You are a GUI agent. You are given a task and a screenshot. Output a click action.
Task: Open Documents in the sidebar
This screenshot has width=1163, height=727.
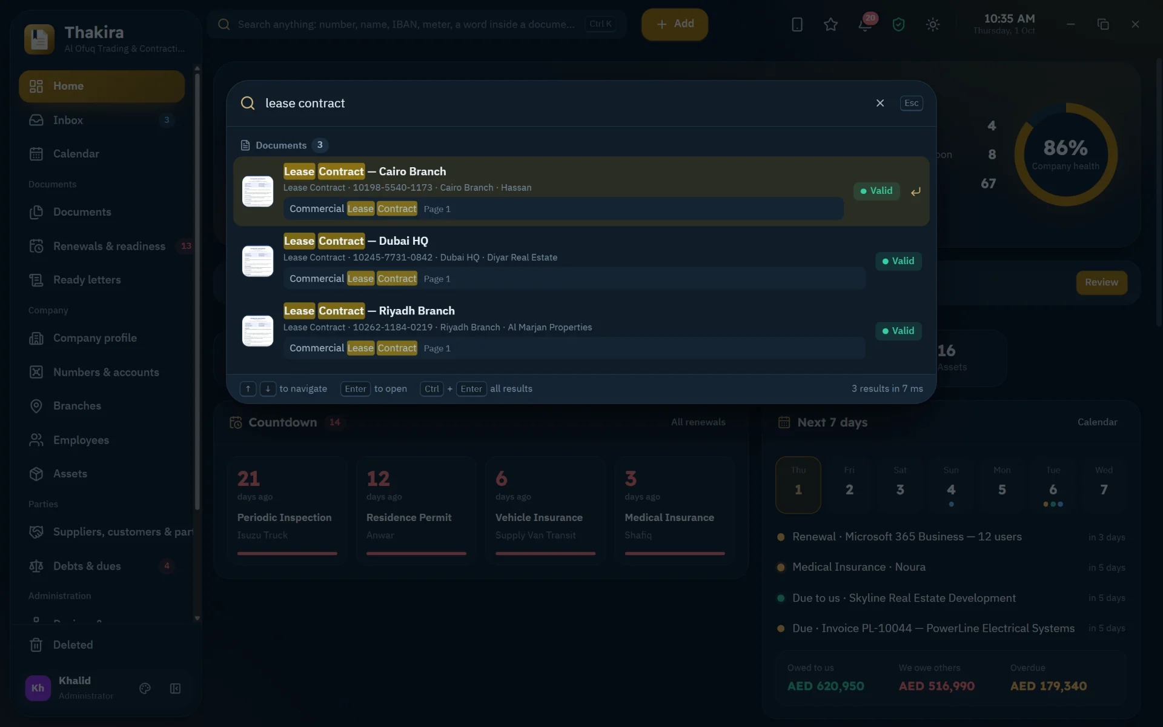coord(102,212)
